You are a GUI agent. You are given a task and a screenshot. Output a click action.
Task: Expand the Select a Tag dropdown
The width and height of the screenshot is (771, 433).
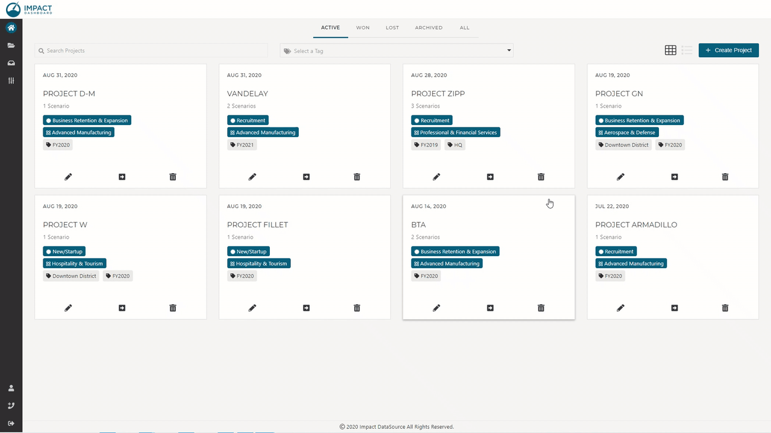pos(396,51)
